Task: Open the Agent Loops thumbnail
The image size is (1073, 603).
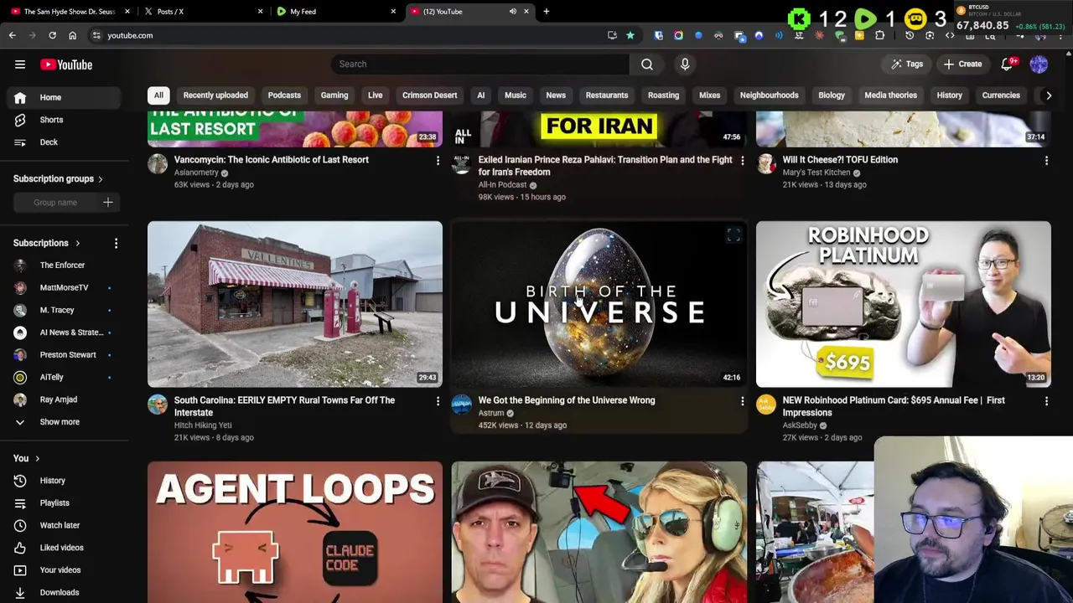Action: (x=295, y=532)
